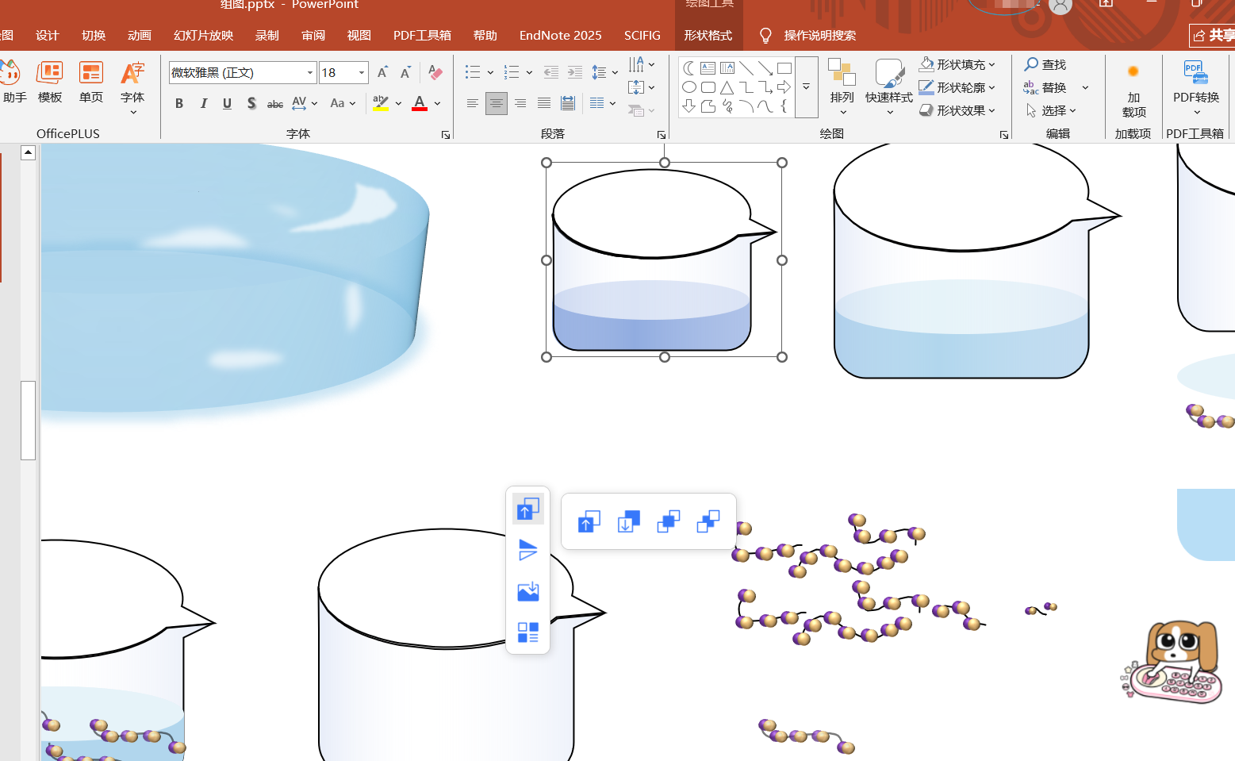
Task: Click layer order icon in vertical toolbar
Action: [x=528, y=509]
